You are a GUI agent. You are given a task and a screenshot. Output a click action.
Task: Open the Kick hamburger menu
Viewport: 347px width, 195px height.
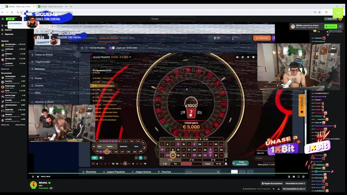tap(2, 19)
